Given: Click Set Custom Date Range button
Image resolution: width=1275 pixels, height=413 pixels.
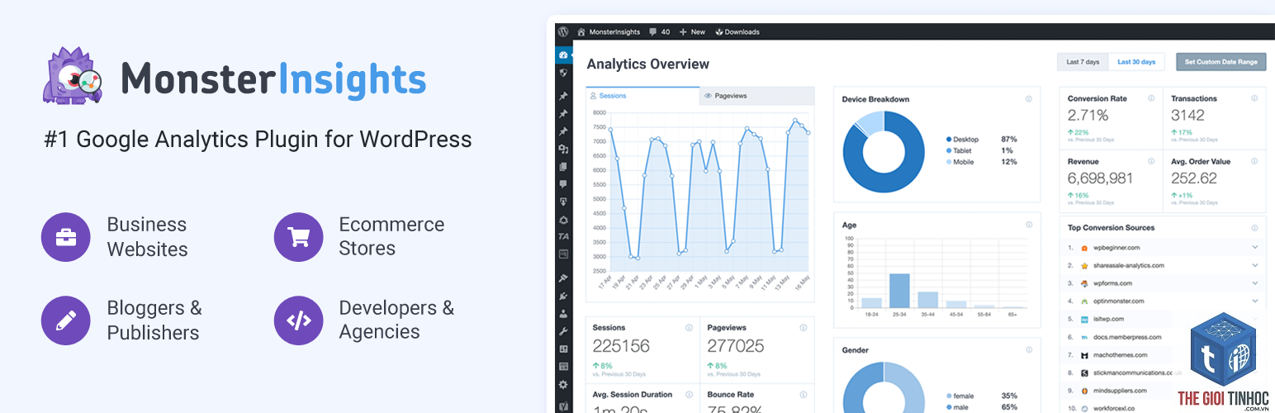Looking at the screenshot, I should click(x=1220, y=62).
